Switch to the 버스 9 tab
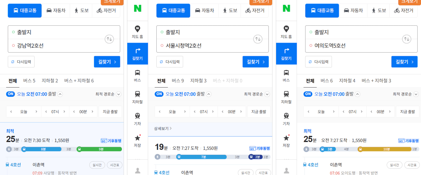This screenshot has width=421, height=175. click(178, 81)
